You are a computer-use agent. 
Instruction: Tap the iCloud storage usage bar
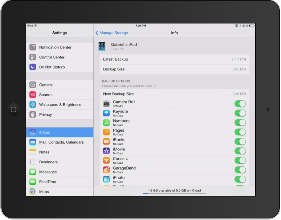(174, 193)
